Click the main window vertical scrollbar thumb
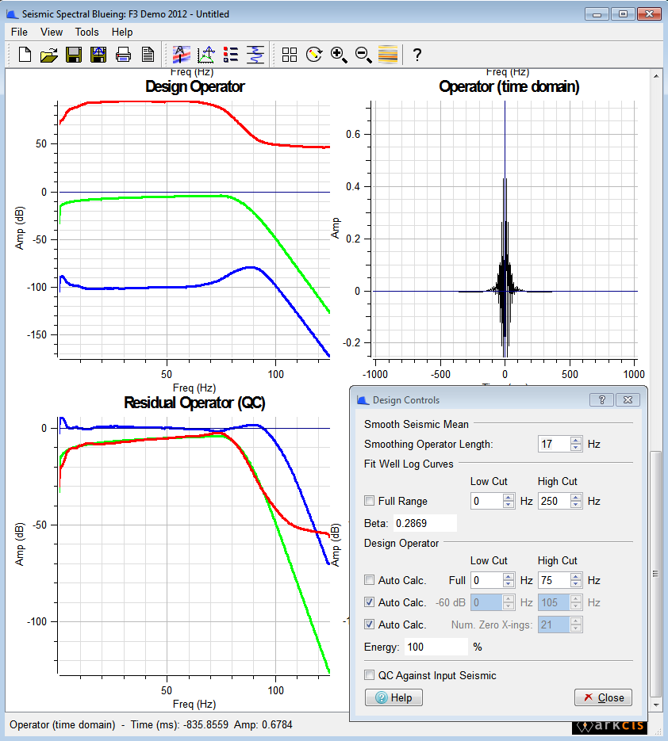668x741 pixels. click(x=655, y=574)
